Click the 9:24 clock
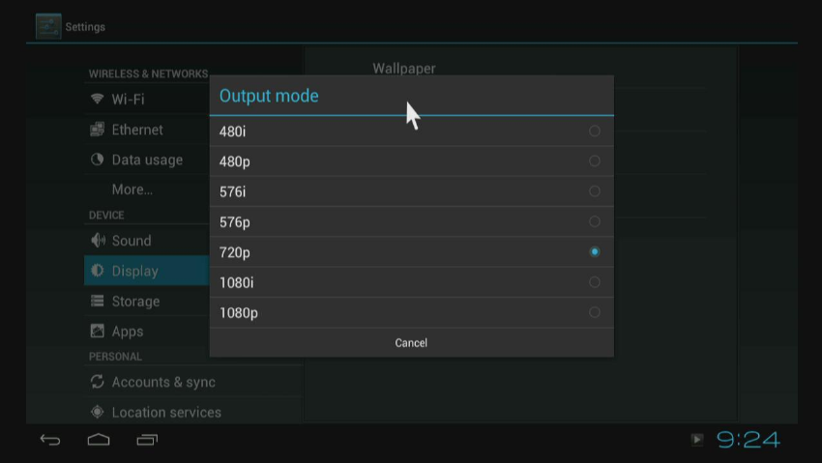Image resolution: width=822 pixels, height=463 pixels. pos(749,440)
